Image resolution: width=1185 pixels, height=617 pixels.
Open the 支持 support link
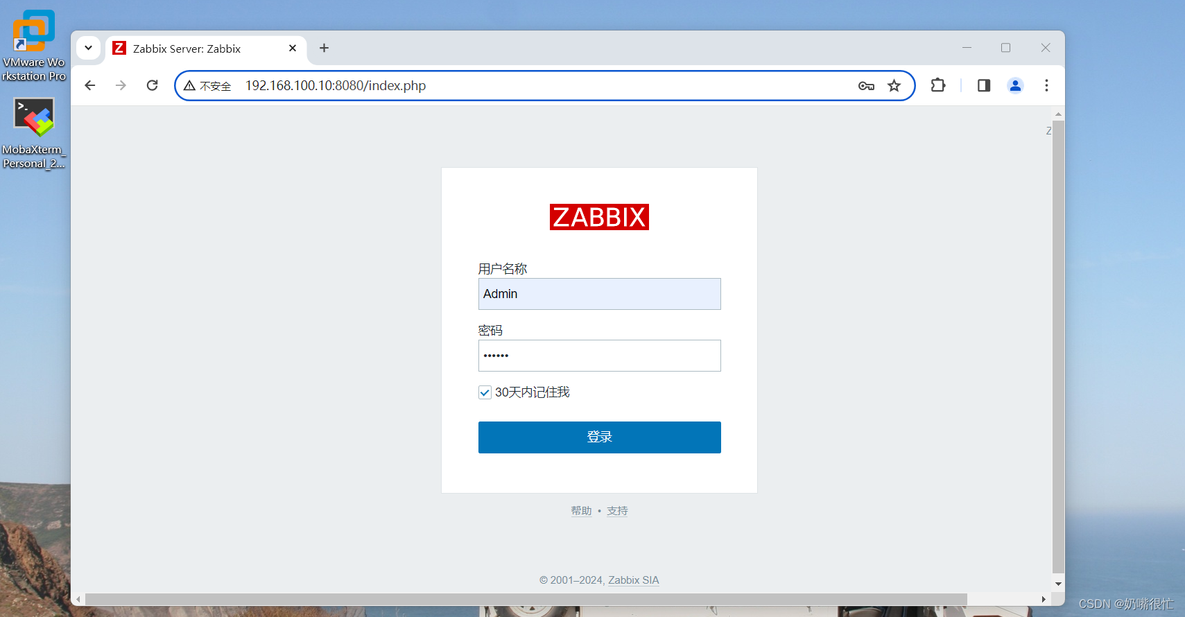coord(617,511)
